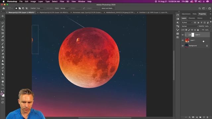Select the Path Selection tool
The height and width of the screenshot is (119, 212).
pos(3,74)
